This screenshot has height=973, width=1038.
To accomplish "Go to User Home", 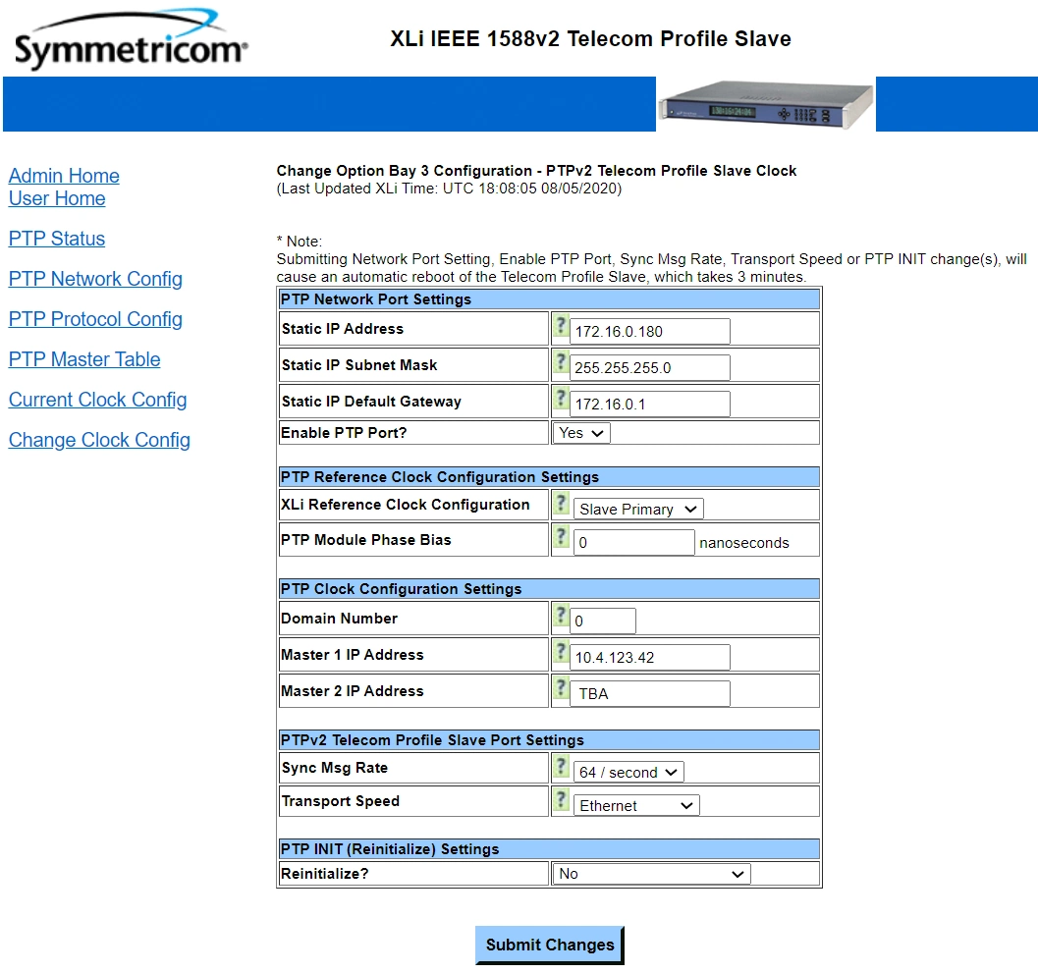I will (x=57, y=198).
